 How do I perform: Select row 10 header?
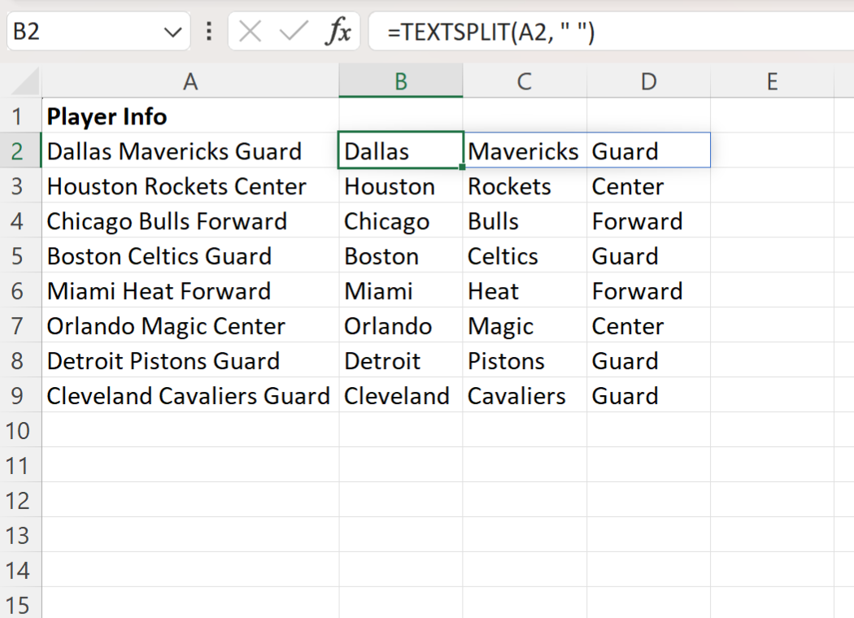20,430
